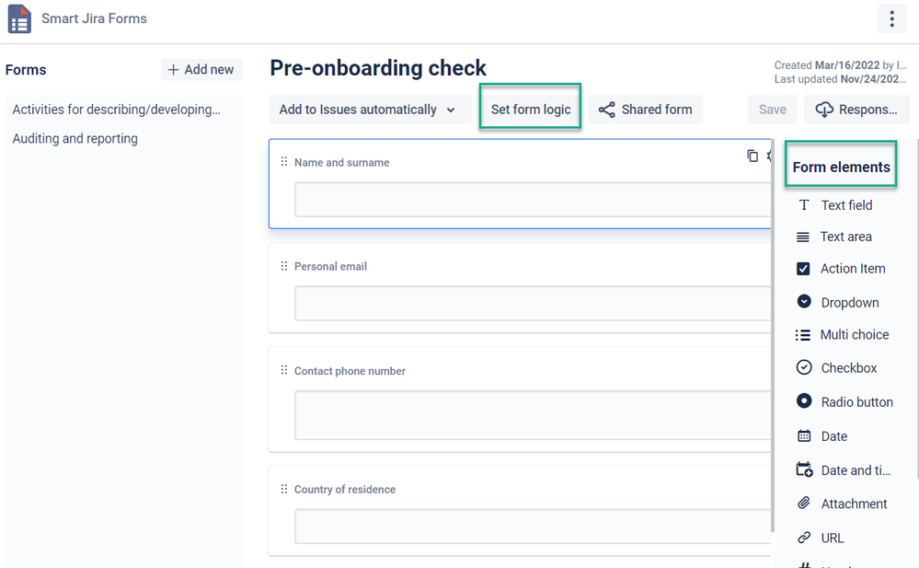This screenshot has width=919, height=568.
Task: Add a URL element to form
Action: click(x=832, y=538)
